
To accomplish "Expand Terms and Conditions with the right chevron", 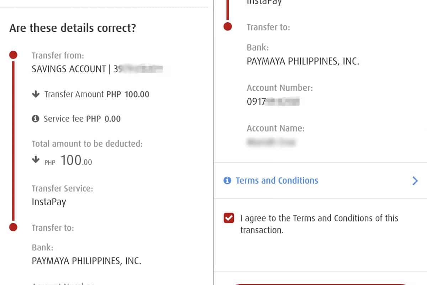I will [x=415, y=181].
